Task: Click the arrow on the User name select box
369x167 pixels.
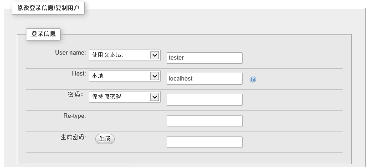Action: pyautogui.click(x=154, y=55)
